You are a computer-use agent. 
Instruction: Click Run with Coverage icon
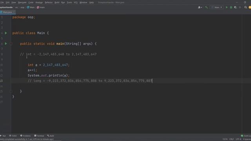click(235, 7)
